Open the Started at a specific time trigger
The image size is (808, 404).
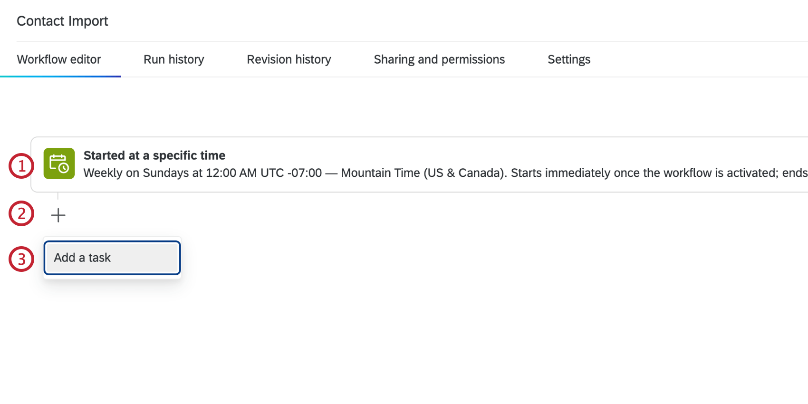154,155
